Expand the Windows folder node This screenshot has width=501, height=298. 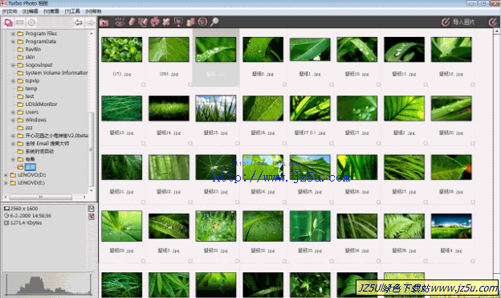tap(13, 120)
